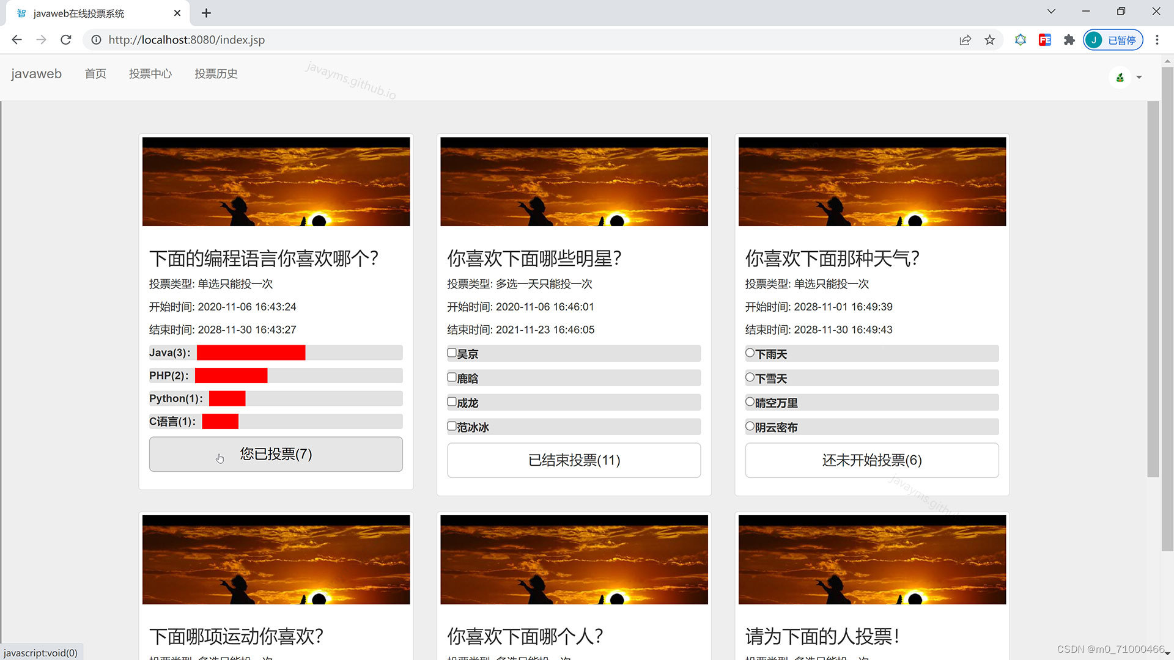Click the browser scrollbar up arrow

tap(1167, 61)
